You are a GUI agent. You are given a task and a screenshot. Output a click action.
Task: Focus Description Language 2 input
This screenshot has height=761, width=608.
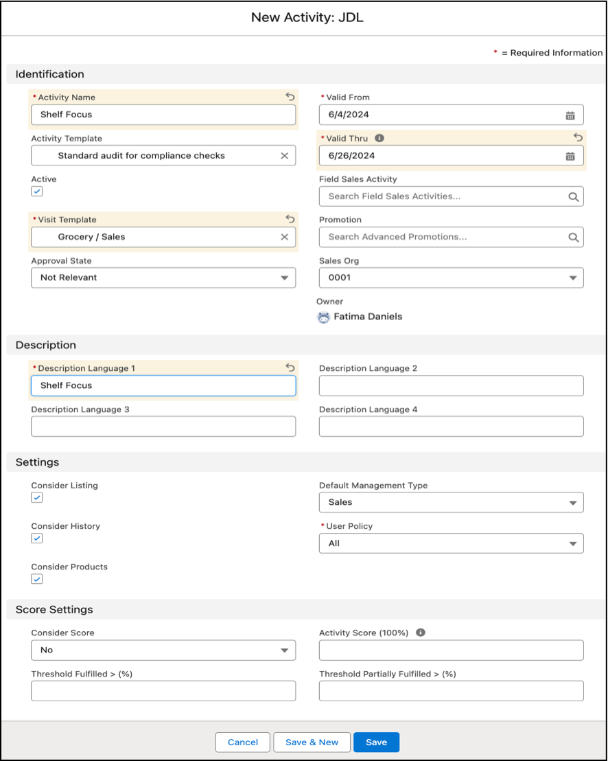pyautogui.click(x=452, y=385)
